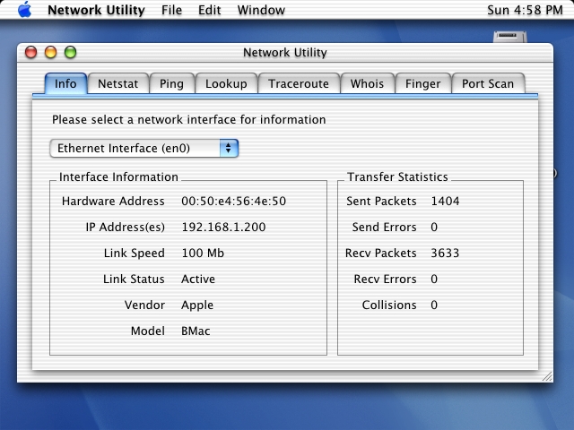The image size is (574, 430).
Task: Expand the network interface popup arrows
Action: coord(229,148)
